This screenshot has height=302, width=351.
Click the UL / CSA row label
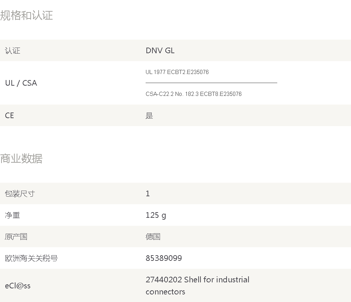21,83
